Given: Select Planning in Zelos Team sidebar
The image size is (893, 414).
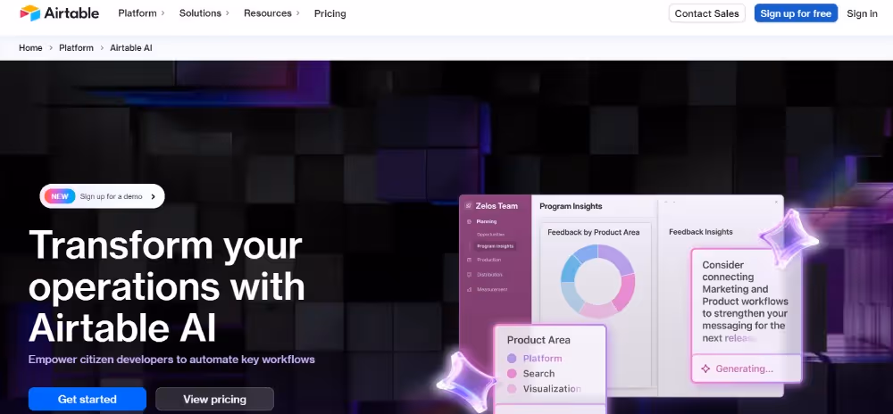Looking at the screenshot, I should (487, 222).
